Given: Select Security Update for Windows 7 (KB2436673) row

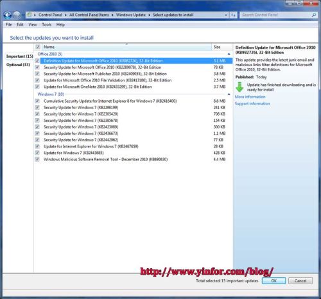Looking at the screenshot, I should [x=133, y=133].
